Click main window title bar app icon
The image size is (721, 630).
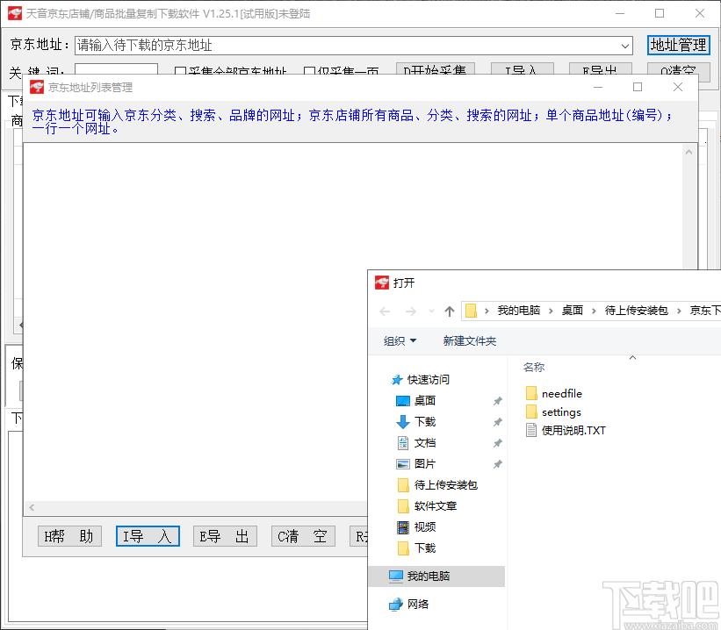point(15,13)
